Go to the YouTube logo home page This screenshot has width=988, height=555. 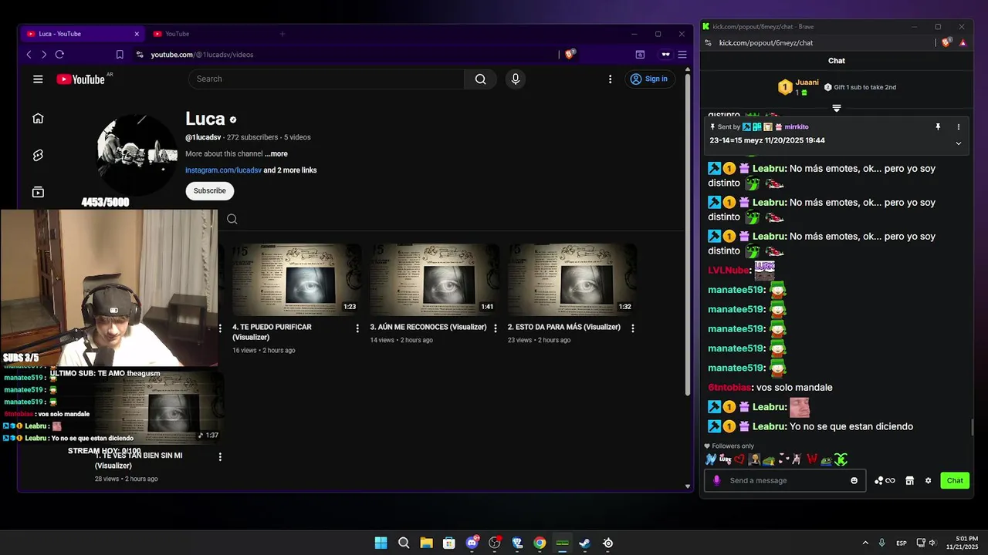pos(80,79)
